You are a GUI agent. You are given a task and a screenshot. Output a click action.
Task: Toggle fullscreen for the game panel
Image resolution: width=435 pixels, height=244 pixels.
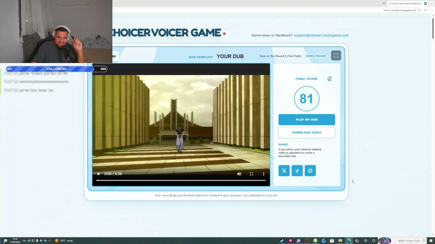pyautogui.click(x=336, y=56)
